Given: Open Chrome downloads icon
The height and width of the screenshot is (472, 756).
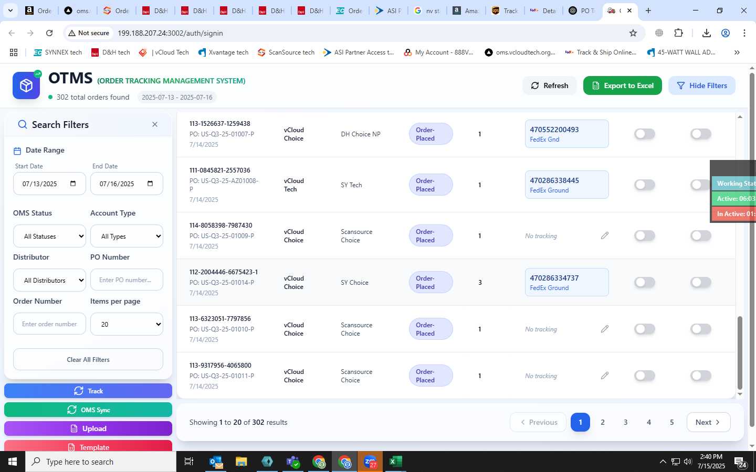Looking at the screenshot, I should (707, 33).
